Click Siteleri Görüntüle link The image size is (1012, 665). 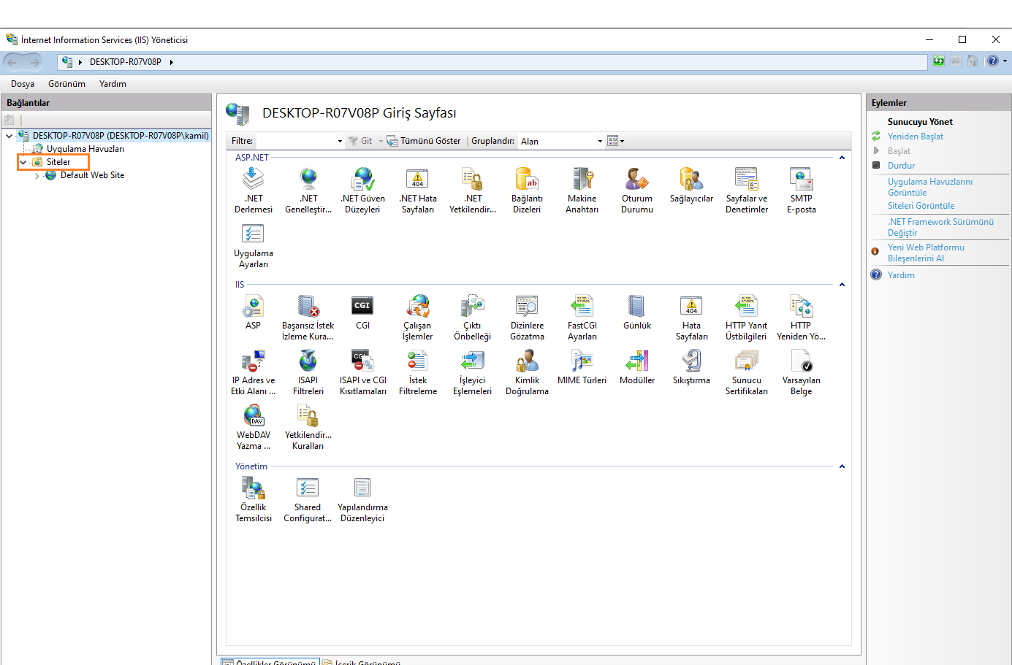(921, 206)
